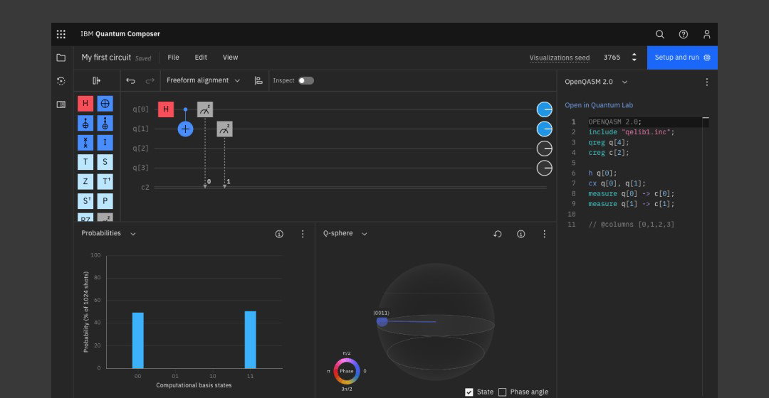Click the Setup and run button
Image resolution: width=769 pixels, height=398 pixels.
682,58
